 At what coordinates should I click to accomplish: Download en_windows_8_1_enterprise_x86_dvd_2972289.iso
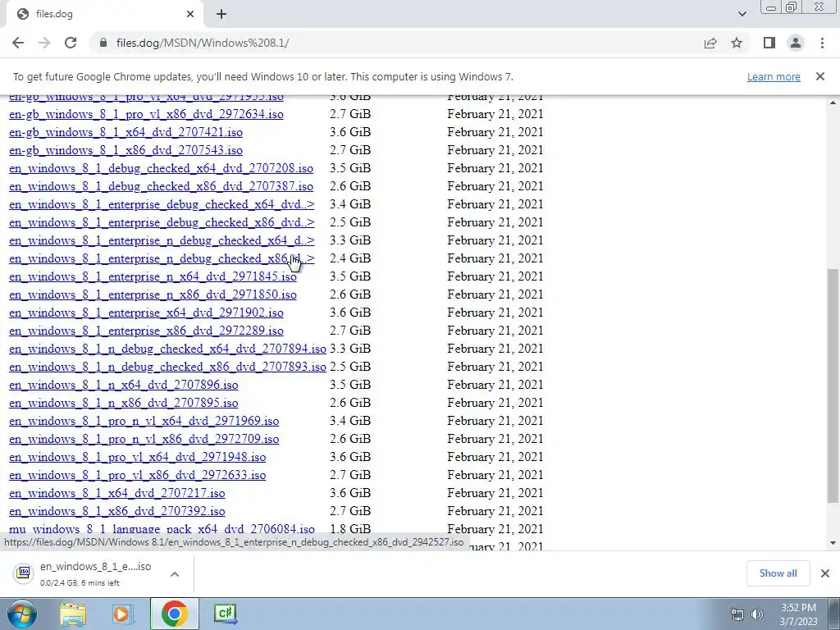pyautogui.click(x=146, y=331)
